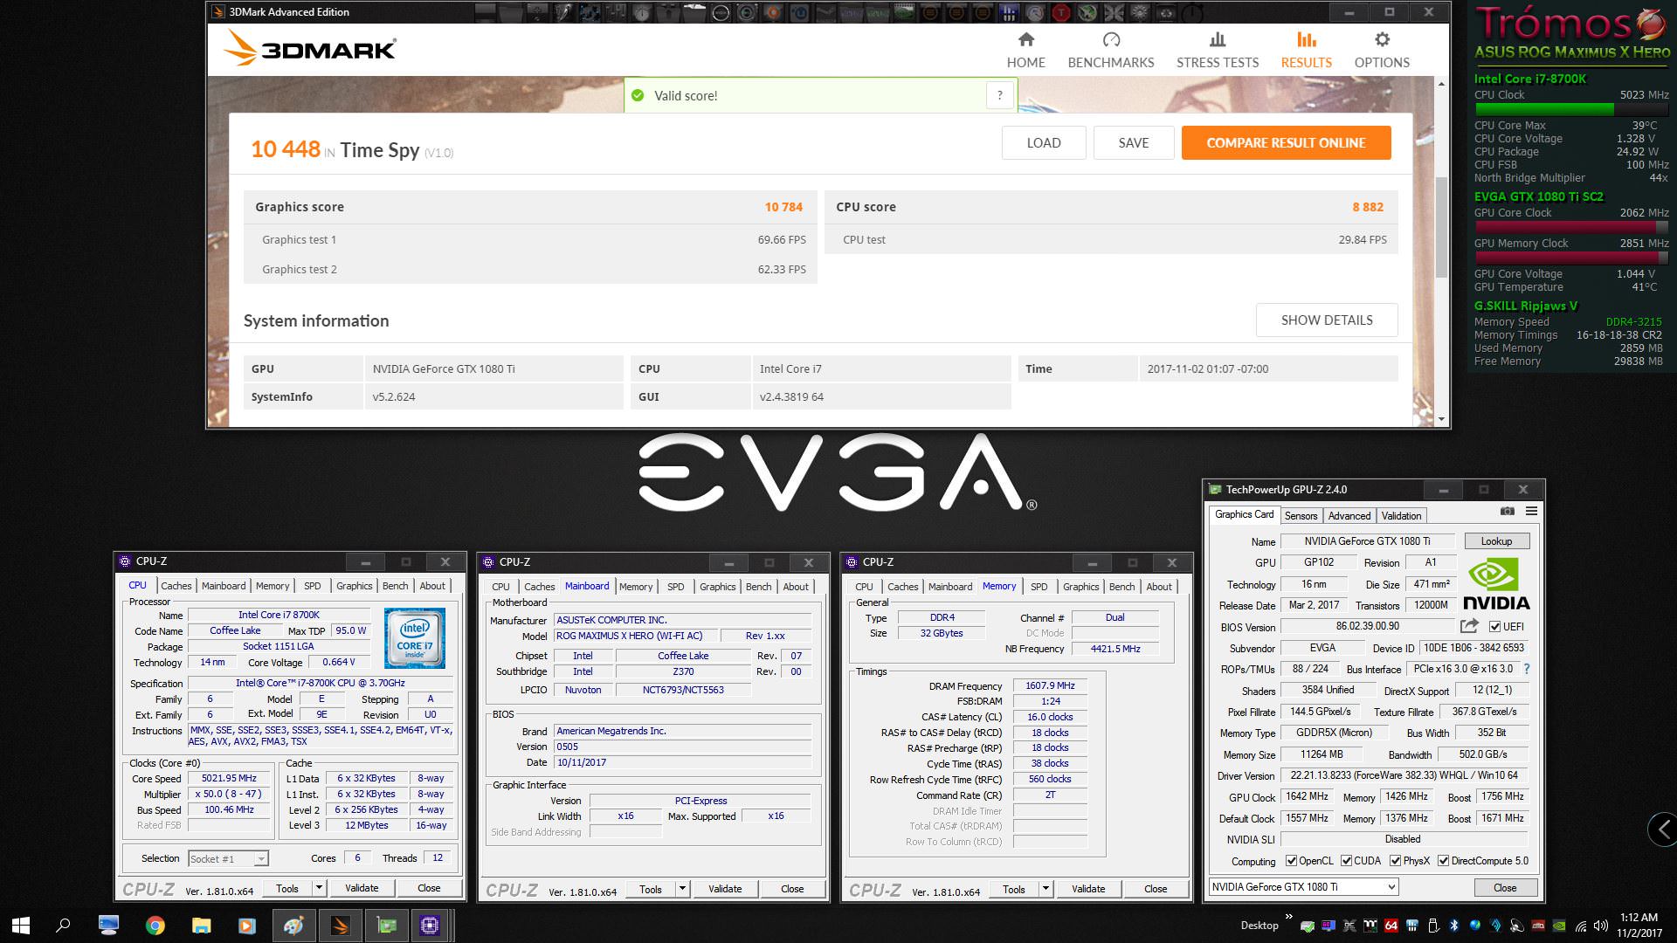The width and height of the screenshot is (1677, 943).
Task: Expand Tools arrow in CPU-Z Mainboard window
Action: pyautogui.click(x=682, y=889)
